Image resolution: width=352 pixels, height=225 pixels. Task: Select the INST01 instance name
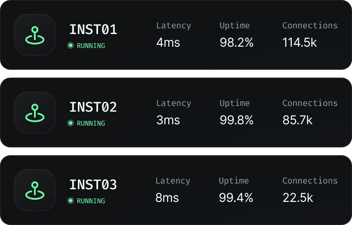point(93,30)
